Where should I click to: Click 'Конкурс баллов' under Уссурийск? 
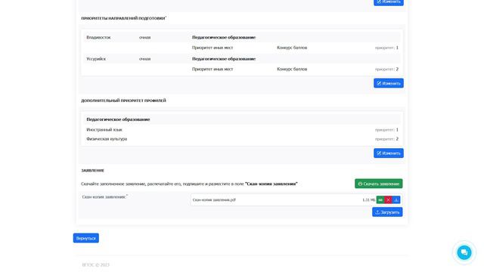click(x=292, y=69)
